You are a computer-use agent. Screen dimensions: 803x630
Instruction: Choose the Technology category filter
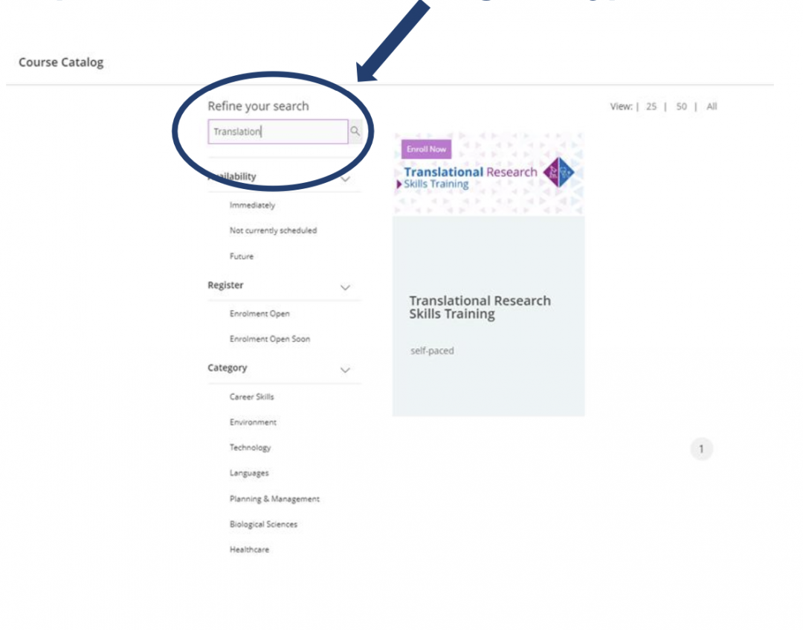[250, 448]
